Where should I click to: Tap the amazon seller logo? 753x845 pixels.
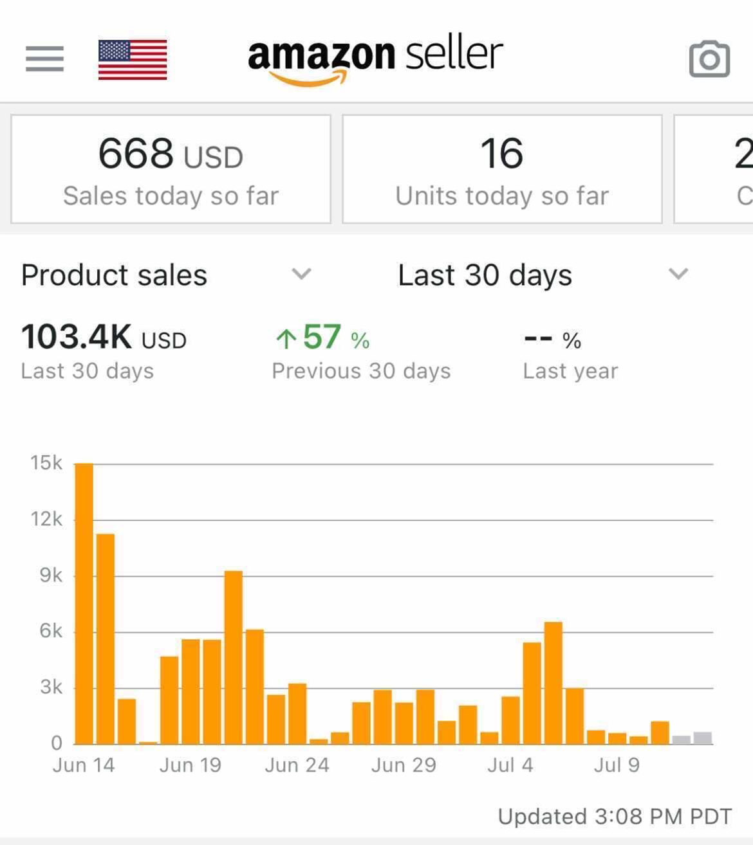[375, 59]
